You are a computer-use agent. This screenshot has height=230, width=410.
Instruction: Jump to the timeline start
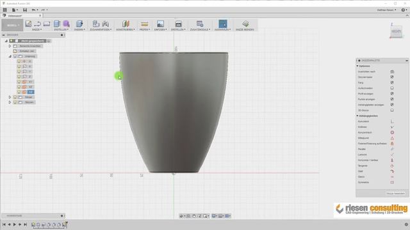4,224
